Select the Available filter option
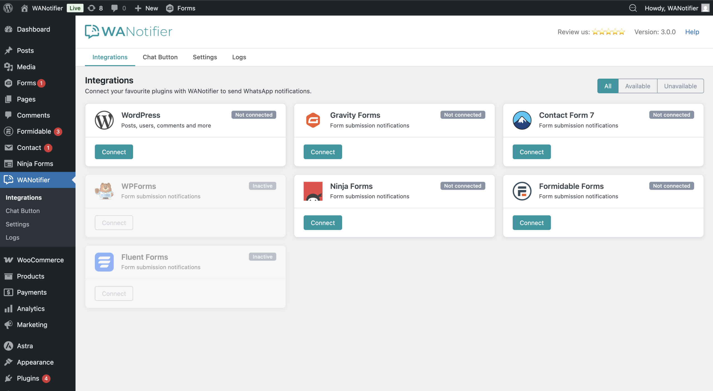713x391 pixels. (x=638, y=86)
